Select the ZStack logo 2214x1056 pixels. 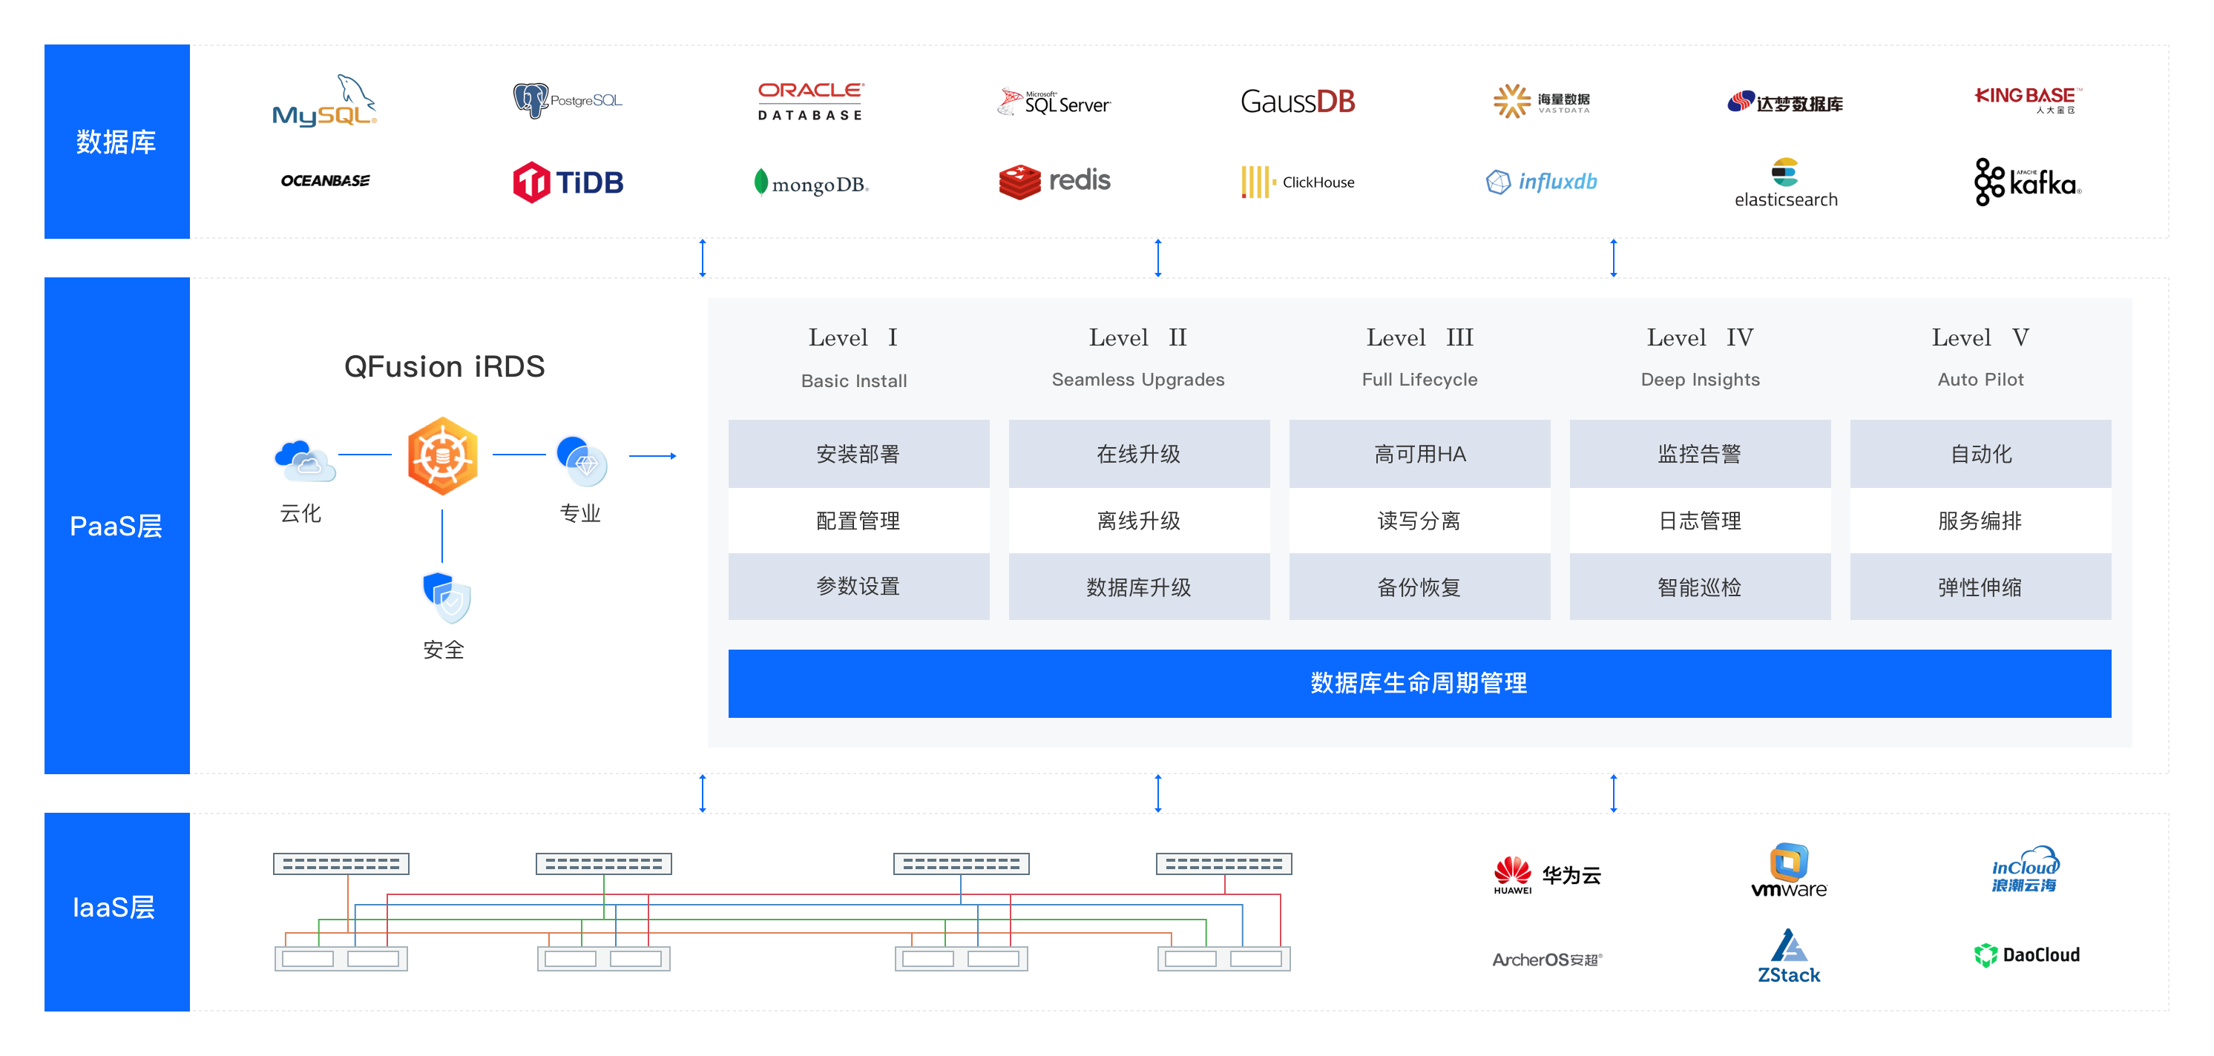point(1790,955)
